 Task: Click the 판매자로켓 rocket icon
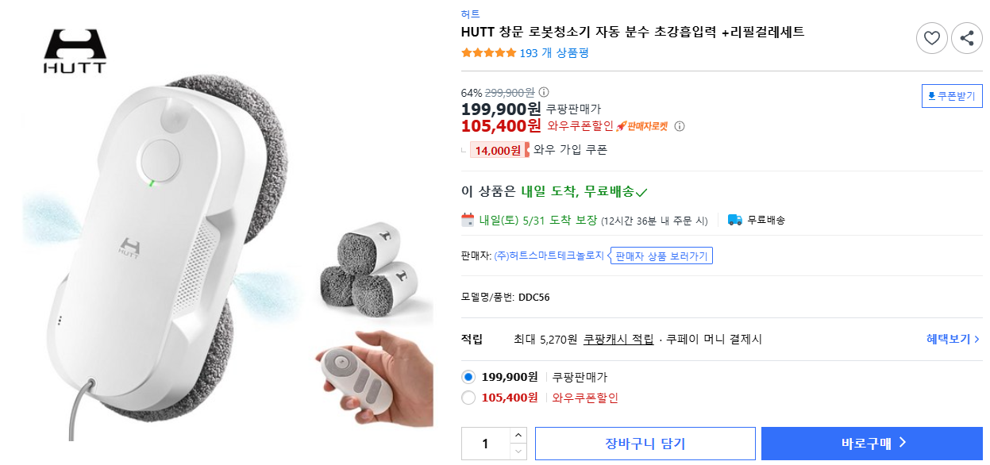[620, 125]
